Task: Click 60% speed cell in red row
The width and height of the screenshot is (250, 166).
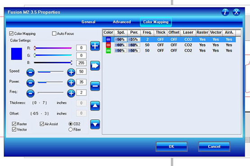Action: tap(121, 45)
